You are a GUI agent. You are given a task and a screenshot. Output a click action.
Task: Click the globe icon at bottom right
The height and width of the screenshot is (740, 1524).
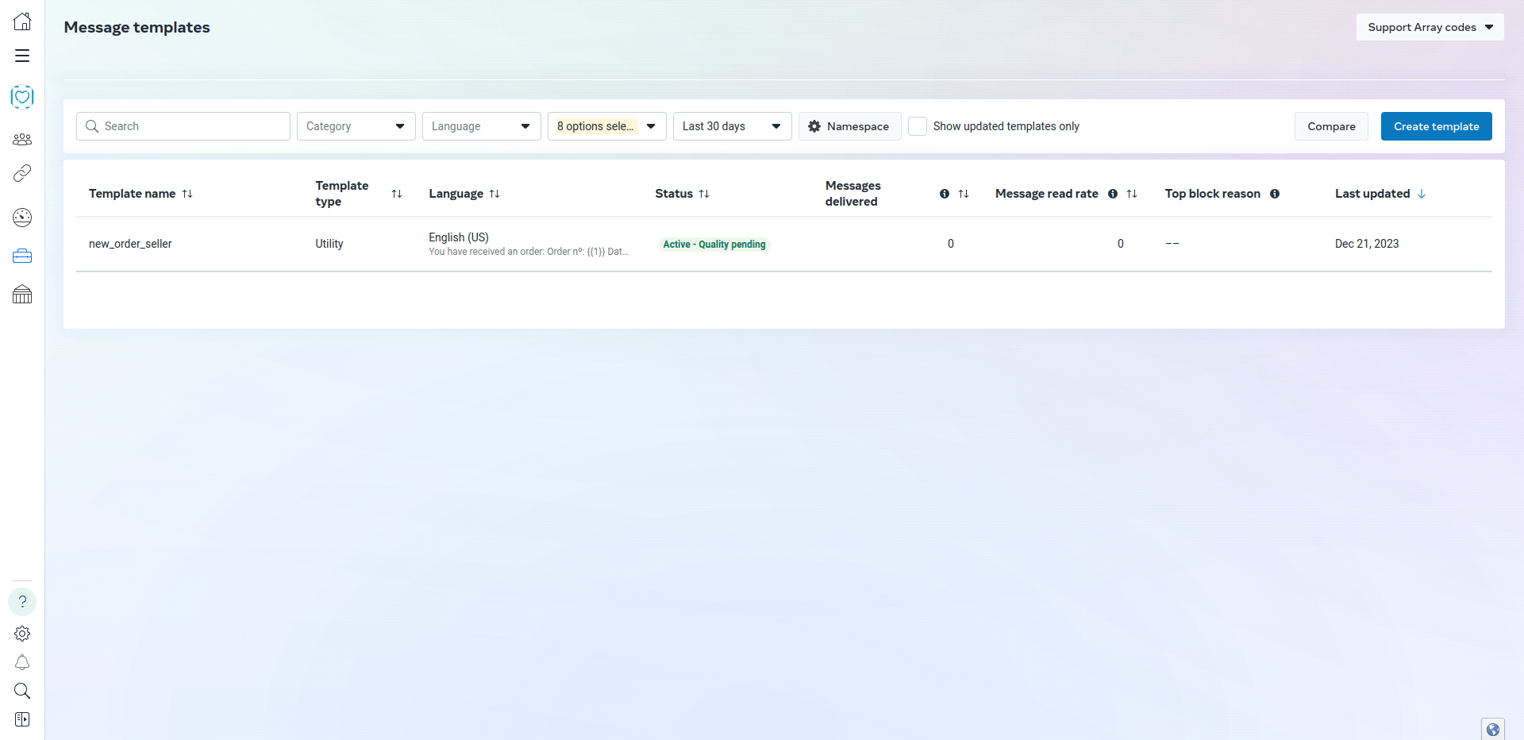click(x=1493, y=730)
